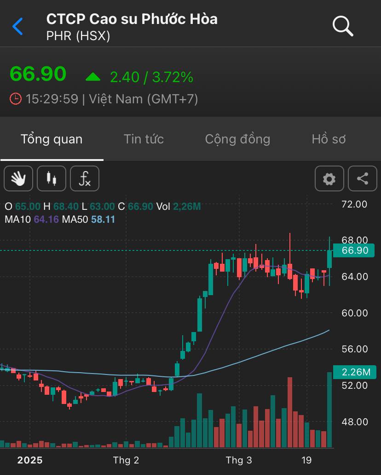381x475 pixels.
Task: Open the indicators fx button
Action: pyautogui.click(x=85, y=178)
